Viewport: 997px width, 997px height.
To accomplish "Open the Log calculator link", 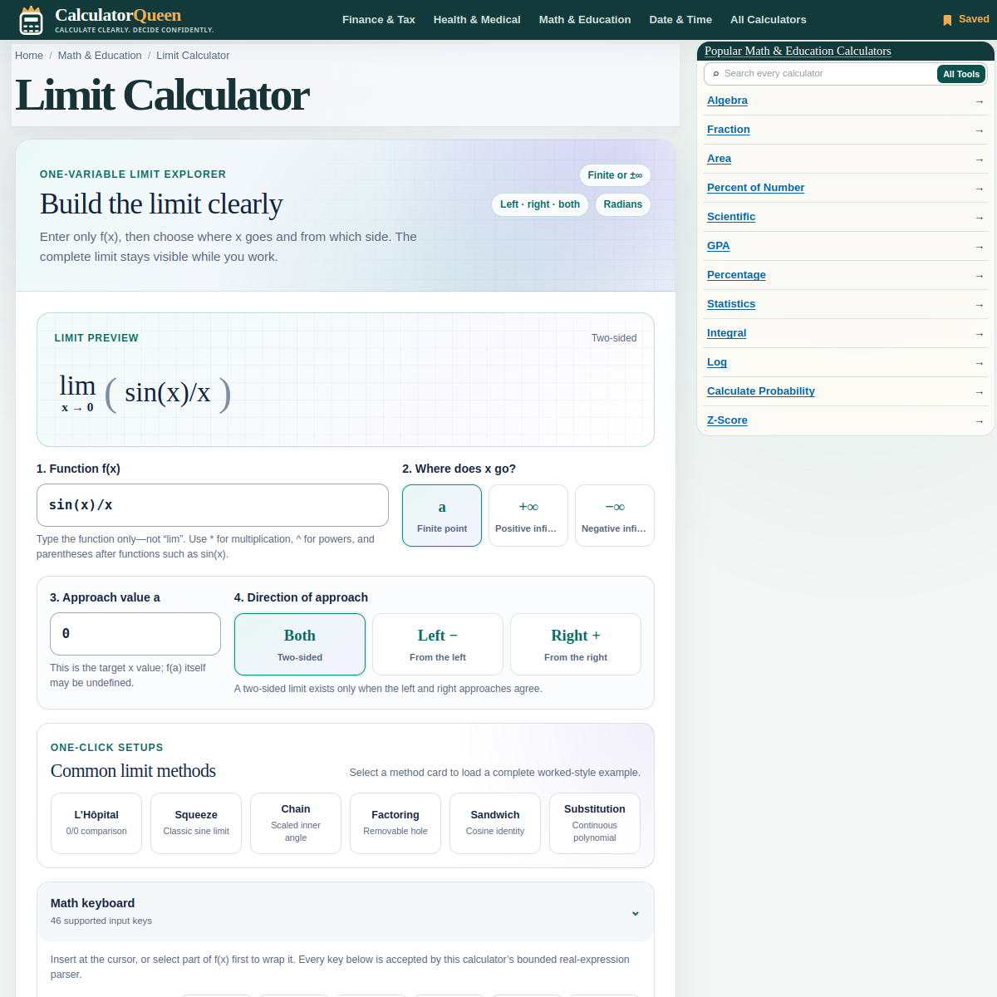I will point(717,362).
